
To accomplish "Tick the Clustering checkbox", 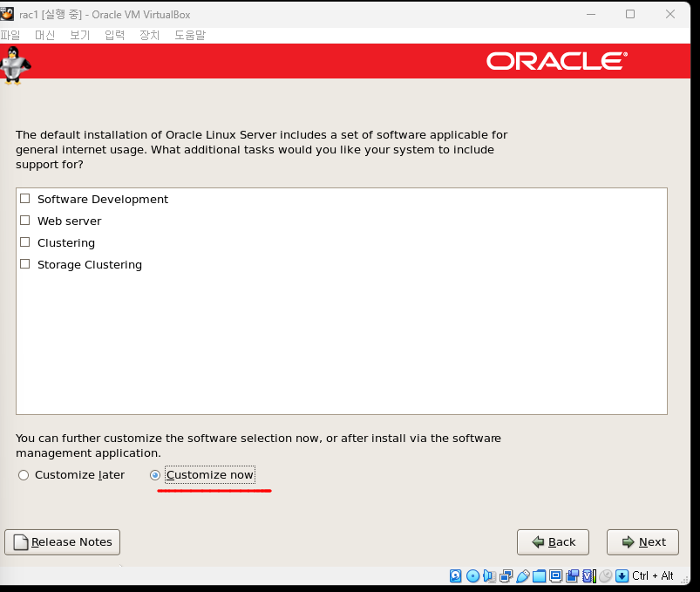I will point(25,242).
